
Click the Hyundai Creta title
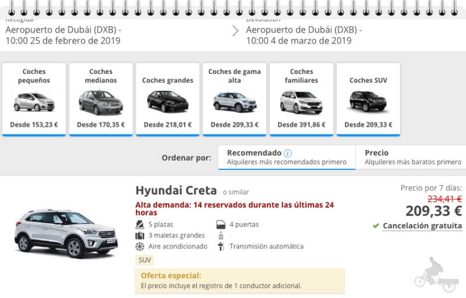(176, 190)
